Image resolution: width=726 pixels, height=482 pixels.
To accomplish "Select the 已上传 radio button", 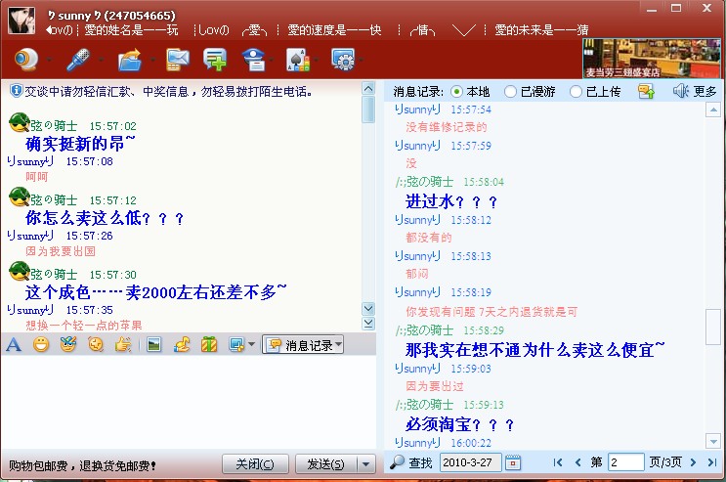I will coord(576,91).
